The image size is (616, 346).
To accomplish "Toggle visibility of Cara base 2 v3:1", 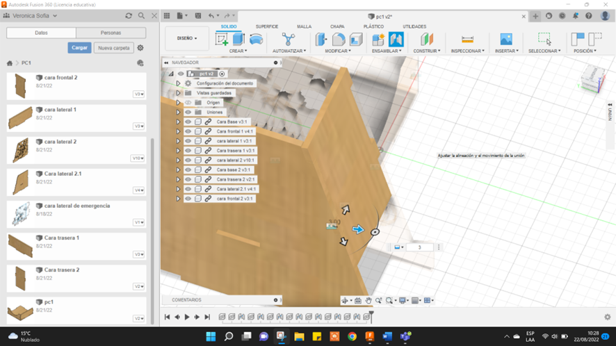I will pos(188,170).
